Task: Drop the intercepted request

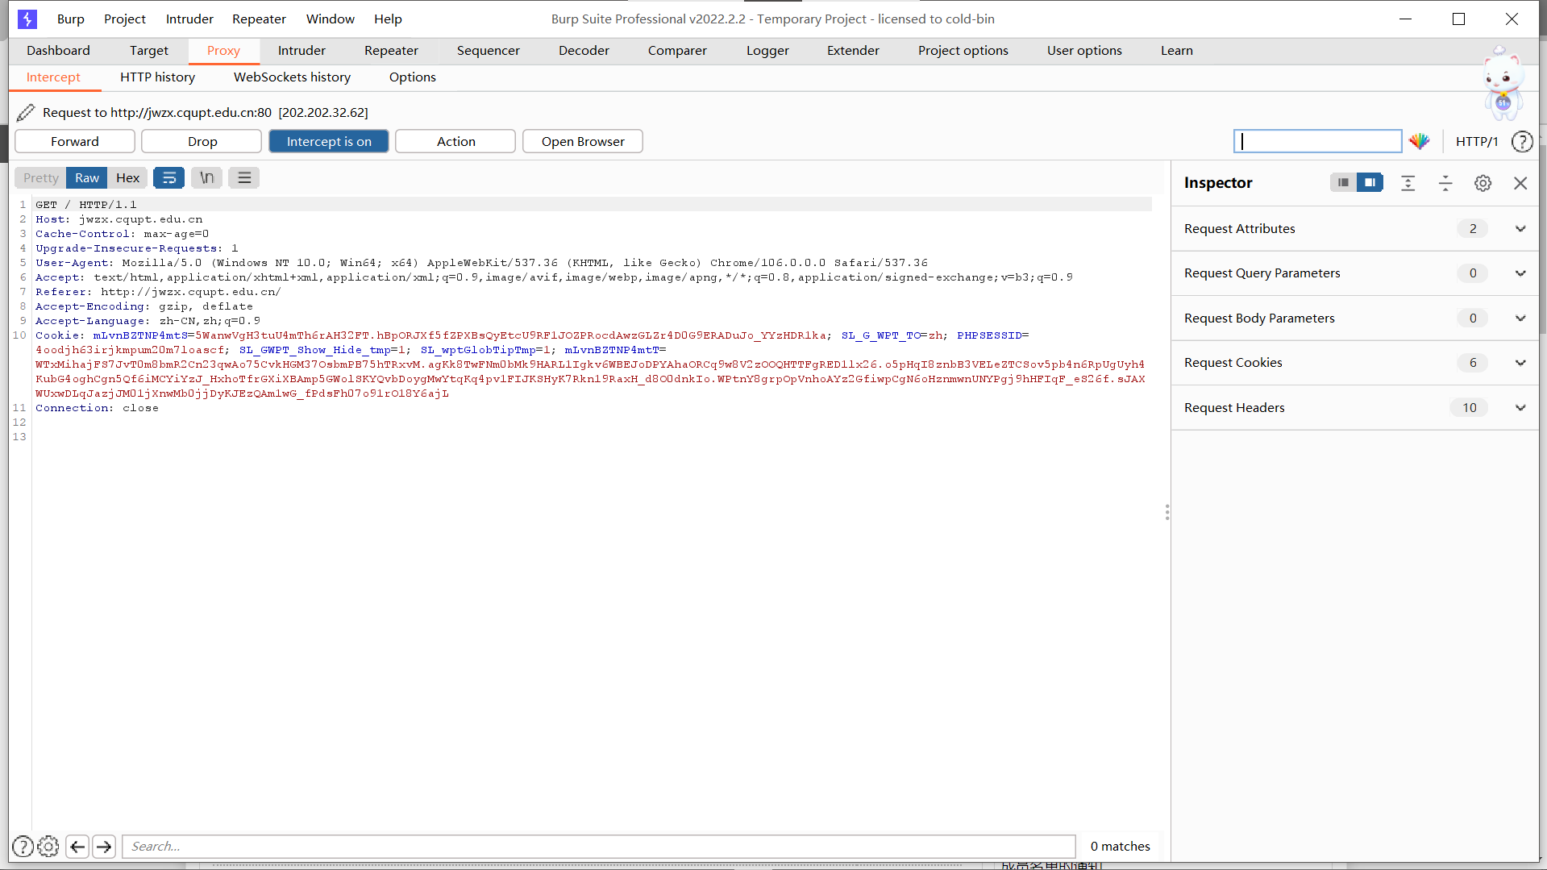Action: pyautogui.click(x=202, y=141)
